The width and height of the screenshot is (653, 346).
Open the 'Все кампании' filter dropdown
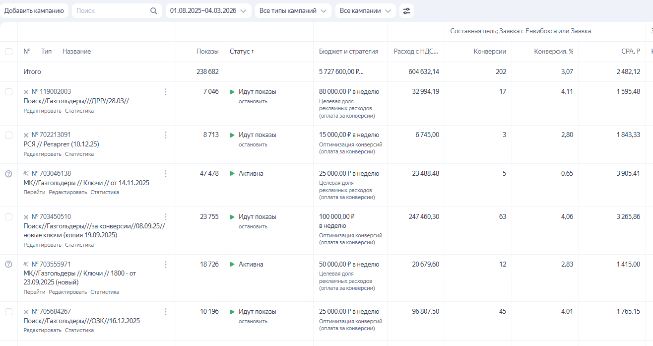point(365,11)
